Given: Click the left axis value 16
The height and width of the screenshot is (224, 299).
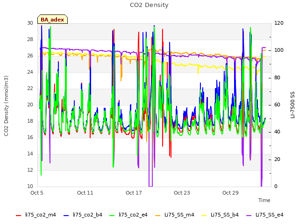Looking at the screenshot, I should (30, 138).
